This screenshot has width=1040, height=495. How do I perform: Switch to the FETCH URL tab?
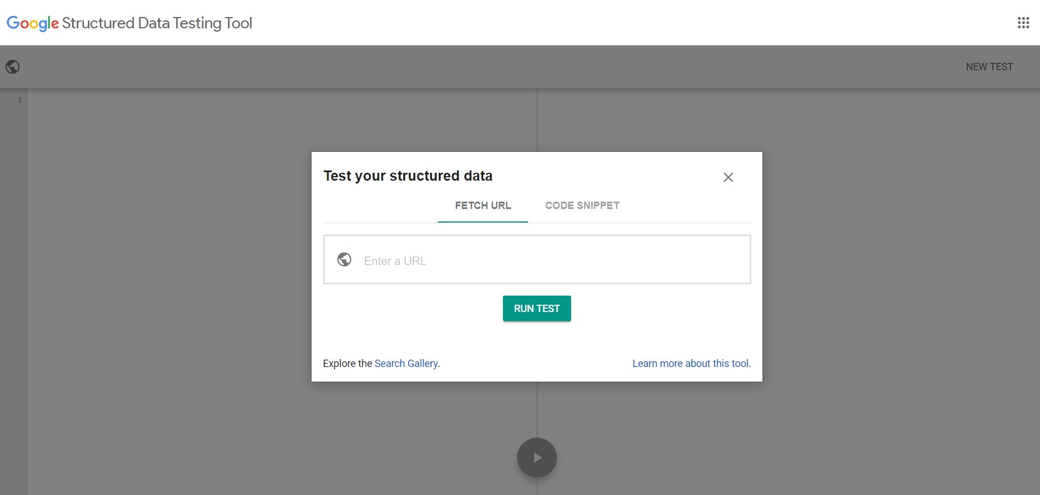483,206
